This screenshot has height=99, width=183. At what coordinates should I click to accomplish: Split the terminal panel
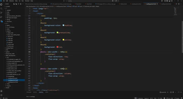(171, 92)
